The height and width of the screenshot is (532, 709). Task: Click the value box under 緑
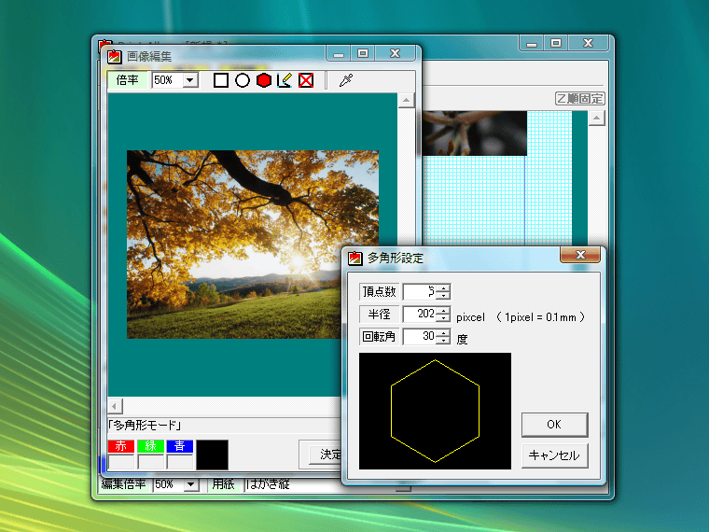(150, 462)
